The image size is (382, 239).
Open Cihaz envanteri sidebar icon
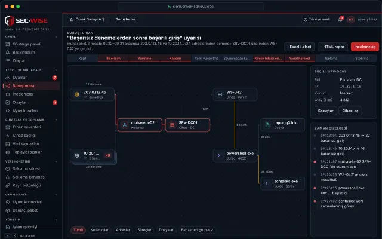coord(8,127)
